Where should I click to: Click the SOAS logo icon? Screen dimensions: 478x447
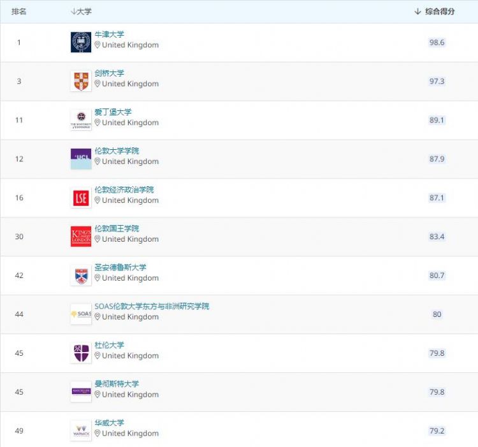(x=81, y=314)
